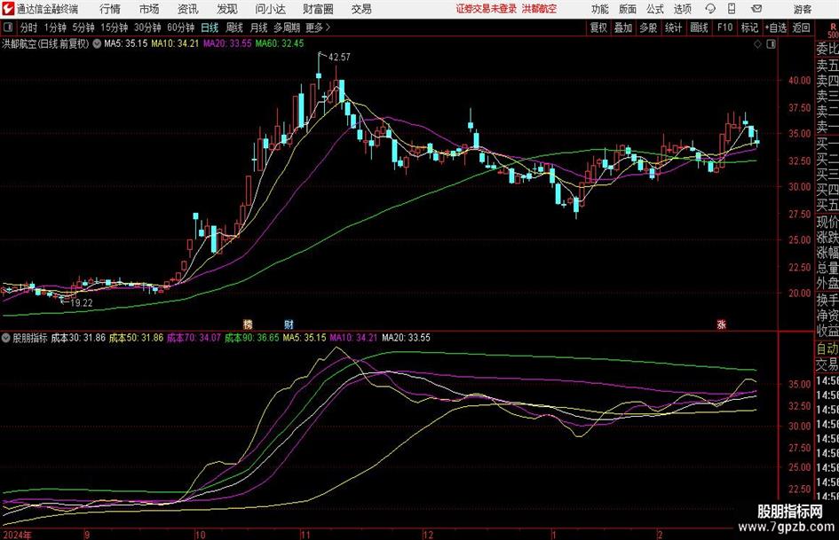Click the 自动 label in the side panel
This screenshot has width=839, height=540.
point(827,348)
